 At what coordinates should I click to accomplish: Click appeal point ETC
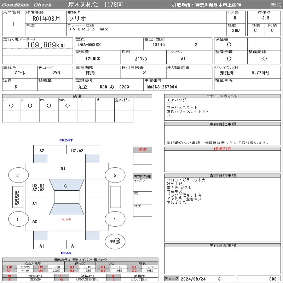point(169,115)
